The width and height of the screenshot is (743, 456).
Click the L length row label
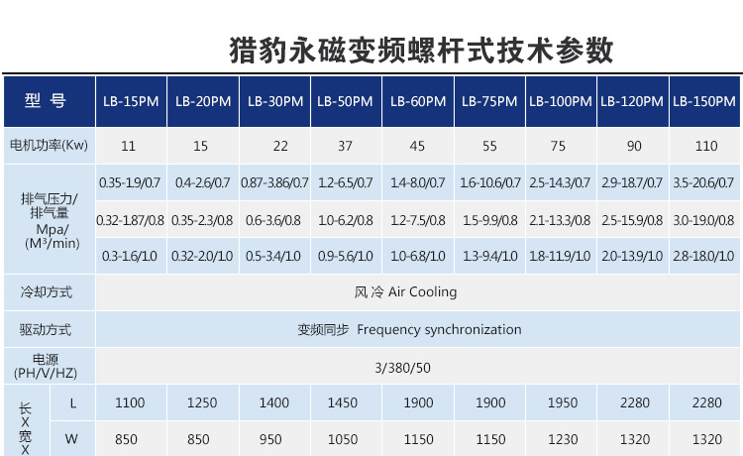(x=72, y=402)
